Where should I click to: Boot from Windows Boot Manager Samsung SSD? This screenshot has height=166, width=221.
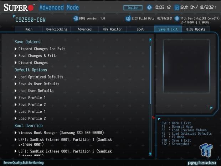(x=59, y=133)
